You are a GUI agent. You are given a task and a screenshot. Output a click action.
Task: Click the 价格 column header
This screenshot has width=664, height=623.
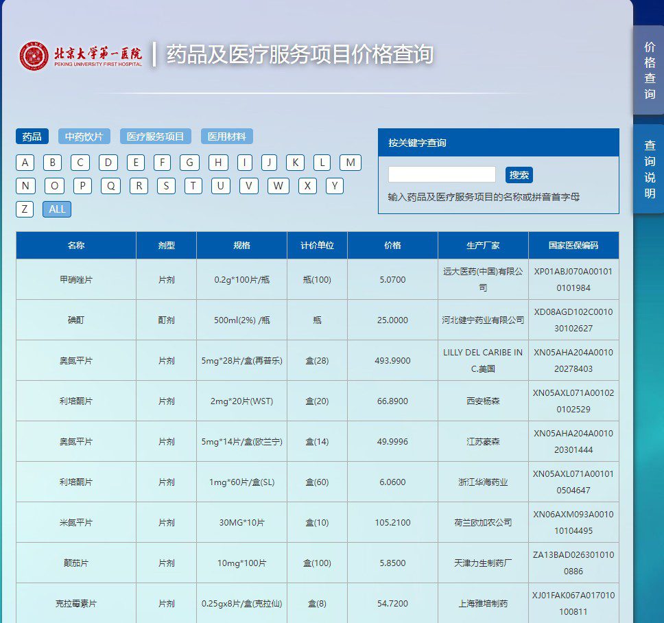click(x=392, y=245)
